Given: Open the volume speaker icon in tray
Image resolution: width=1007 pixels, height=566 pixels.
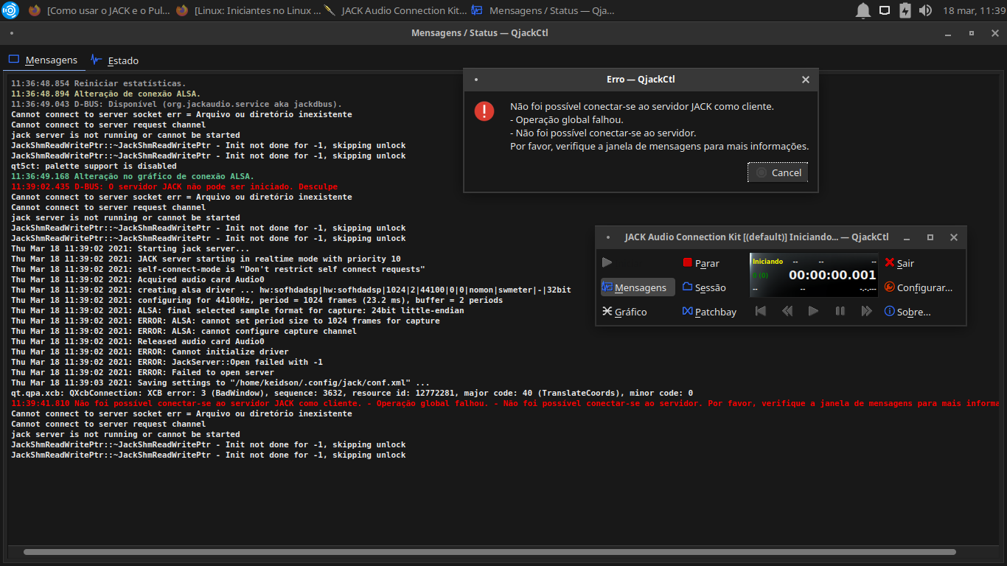Looking at the screenshot, I should pos(926,10).
